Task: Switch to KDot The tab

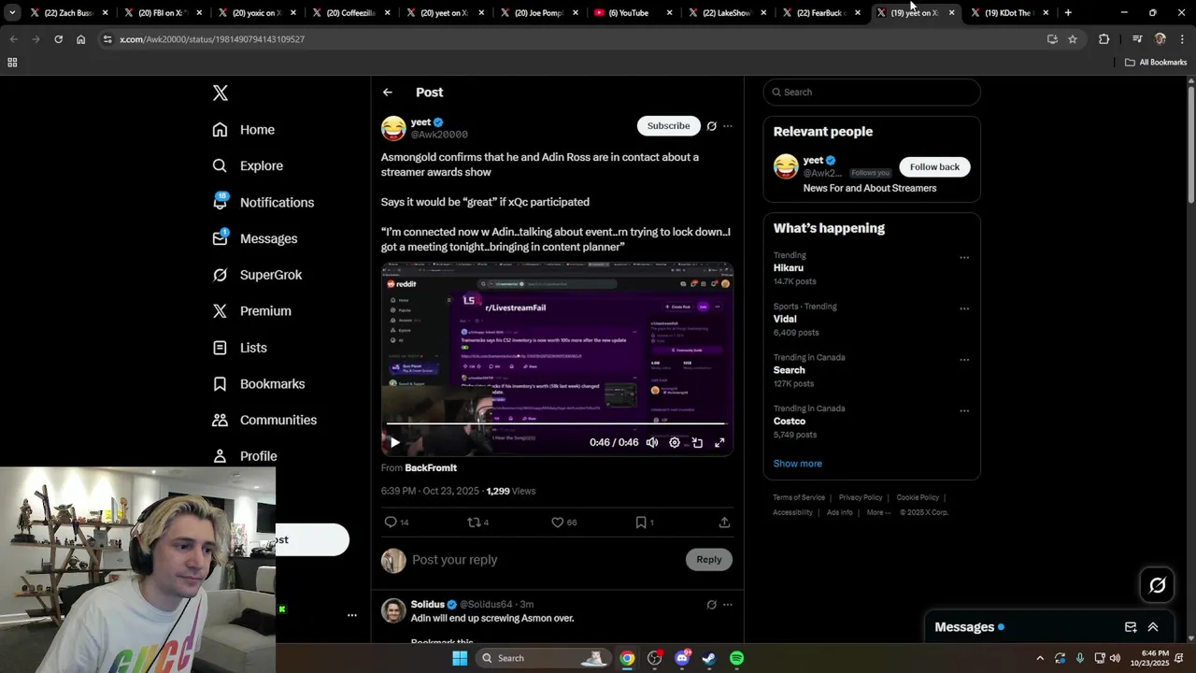Action: 1010,13
